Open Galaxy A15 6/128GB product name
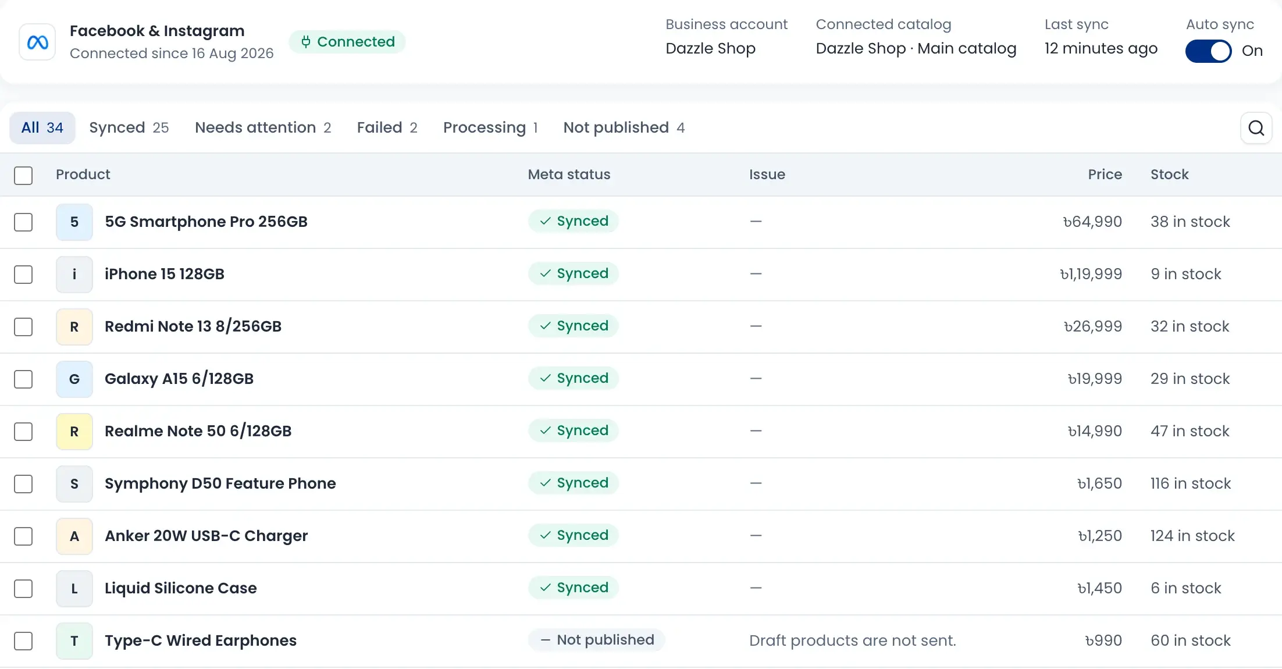Viewport: 1282px width, 669px height. coord(179,379)
